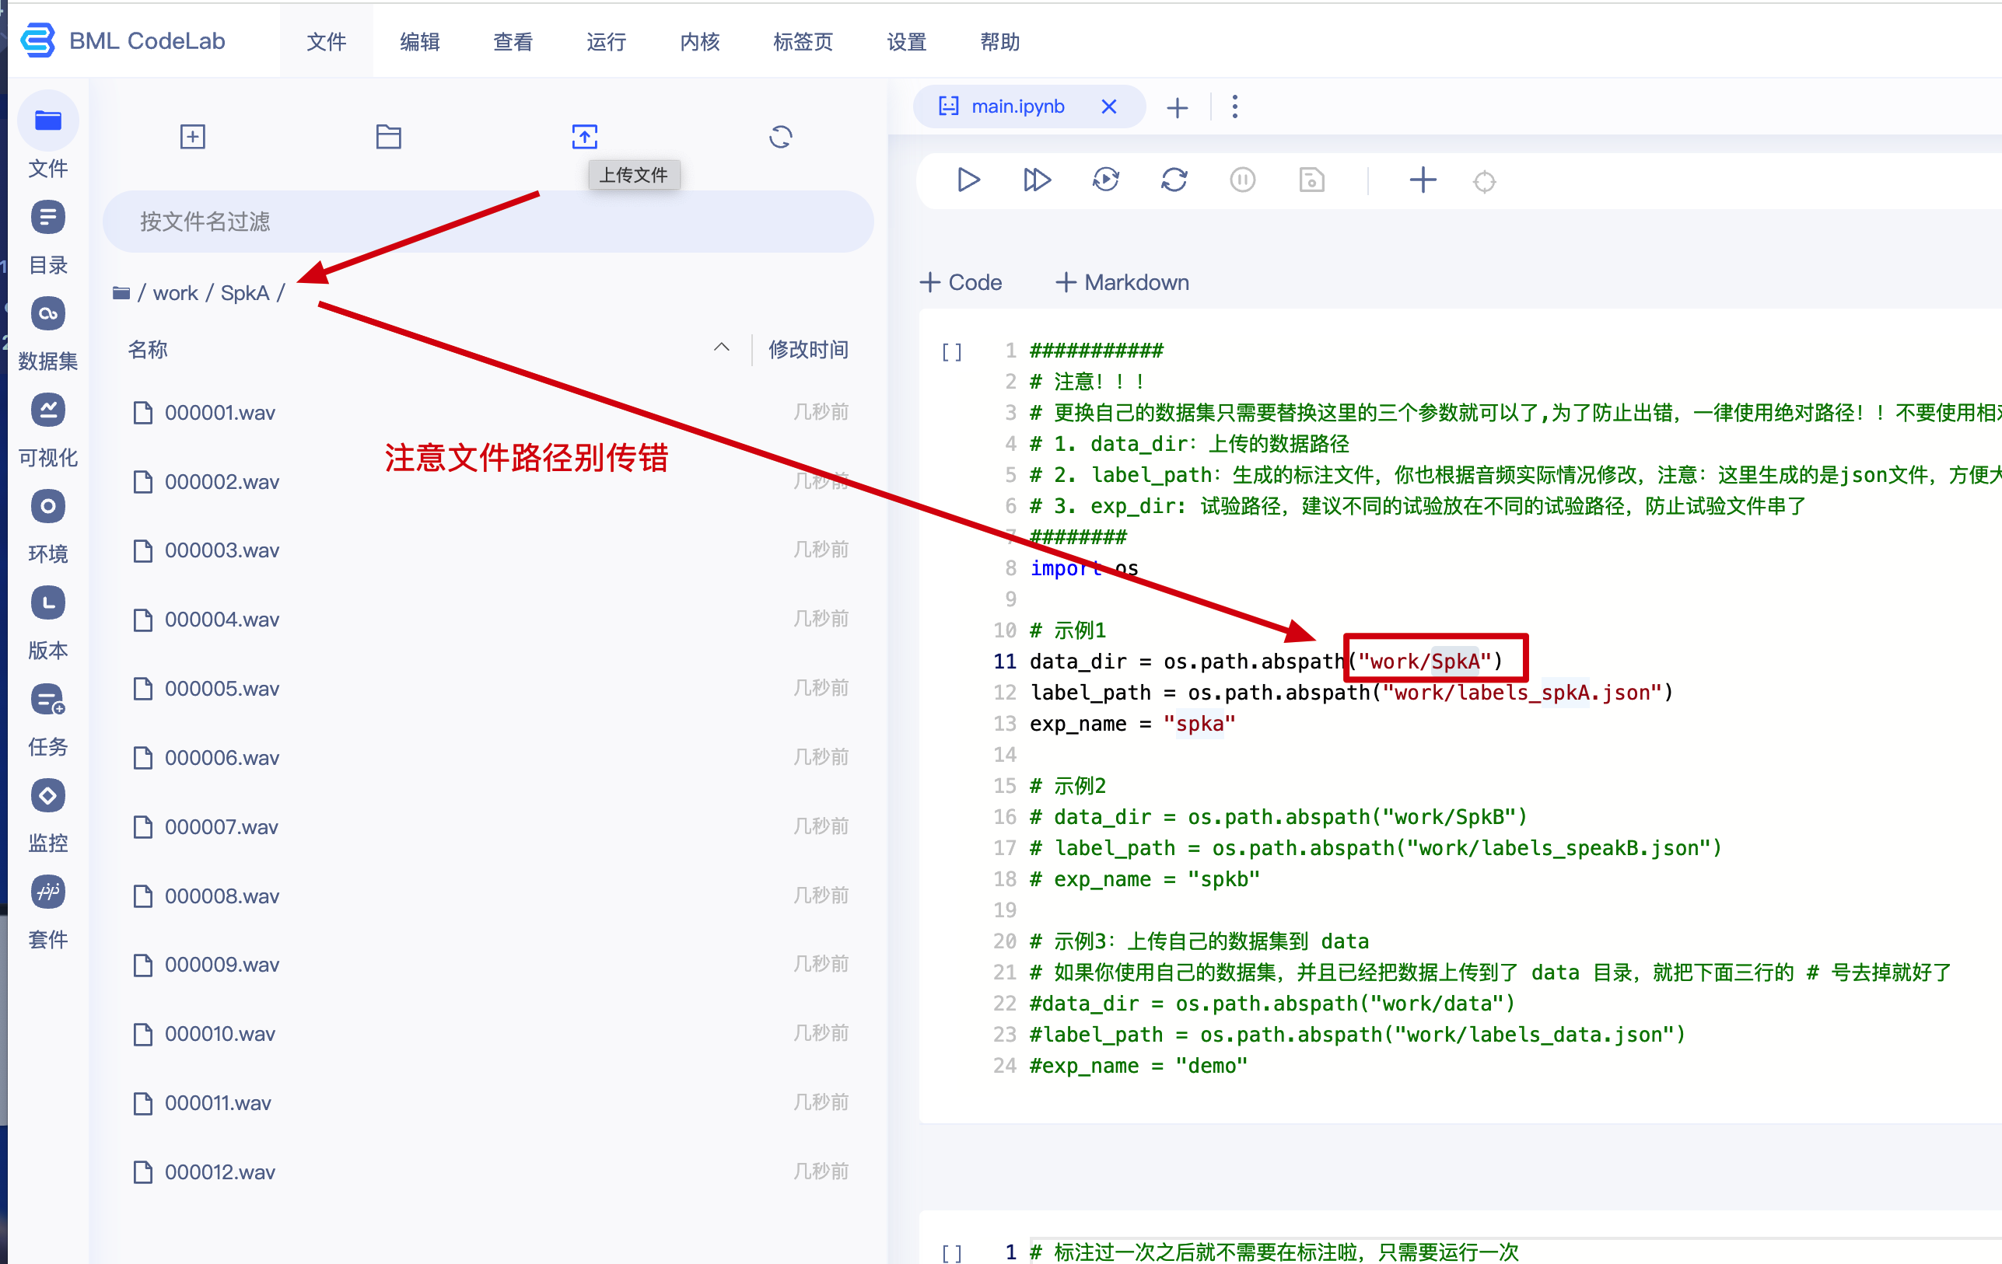Restart the kernel with refresh icon
Screen dimensions: 2002x1264
1174,180
